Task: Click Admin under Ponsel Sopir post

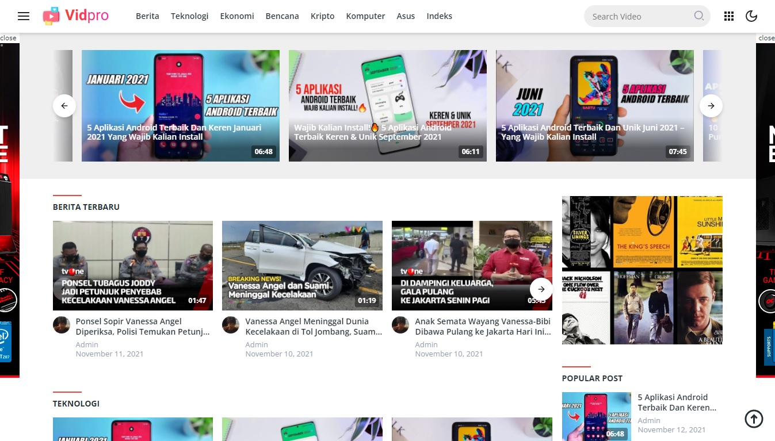Action: [87, 344]
